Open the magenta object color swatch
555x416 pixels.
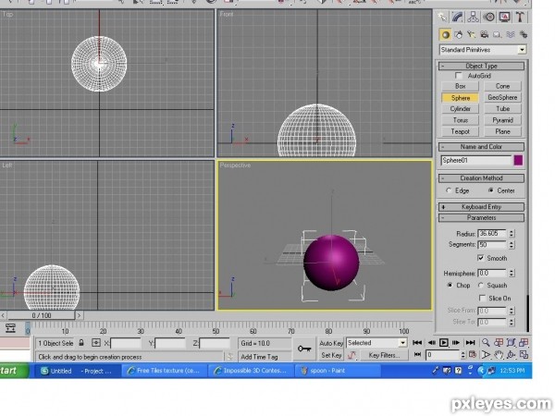tap(518, 161)
